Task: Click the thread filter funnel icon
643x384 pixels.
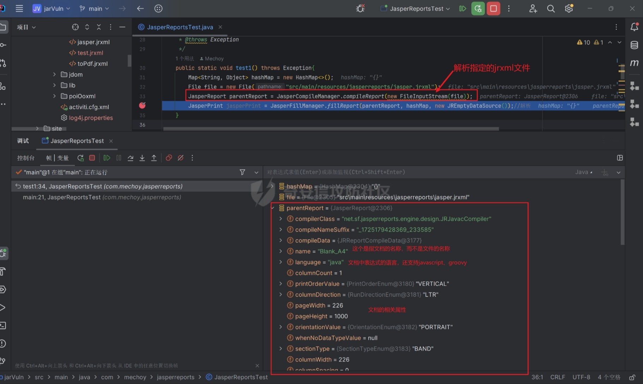Action: 242,172
